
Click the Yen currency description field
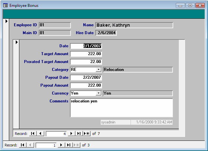coord(138,93)
